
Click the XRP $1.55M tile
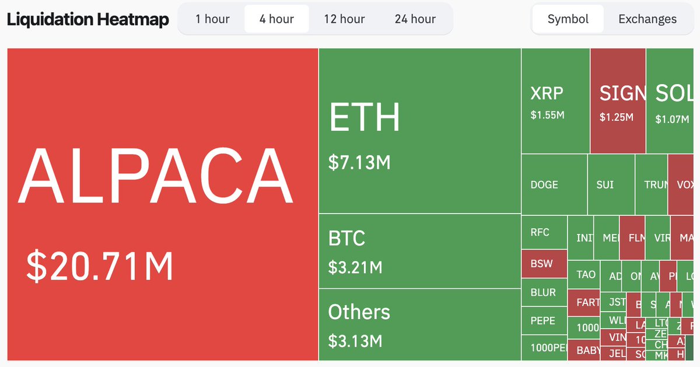point(555,101)
